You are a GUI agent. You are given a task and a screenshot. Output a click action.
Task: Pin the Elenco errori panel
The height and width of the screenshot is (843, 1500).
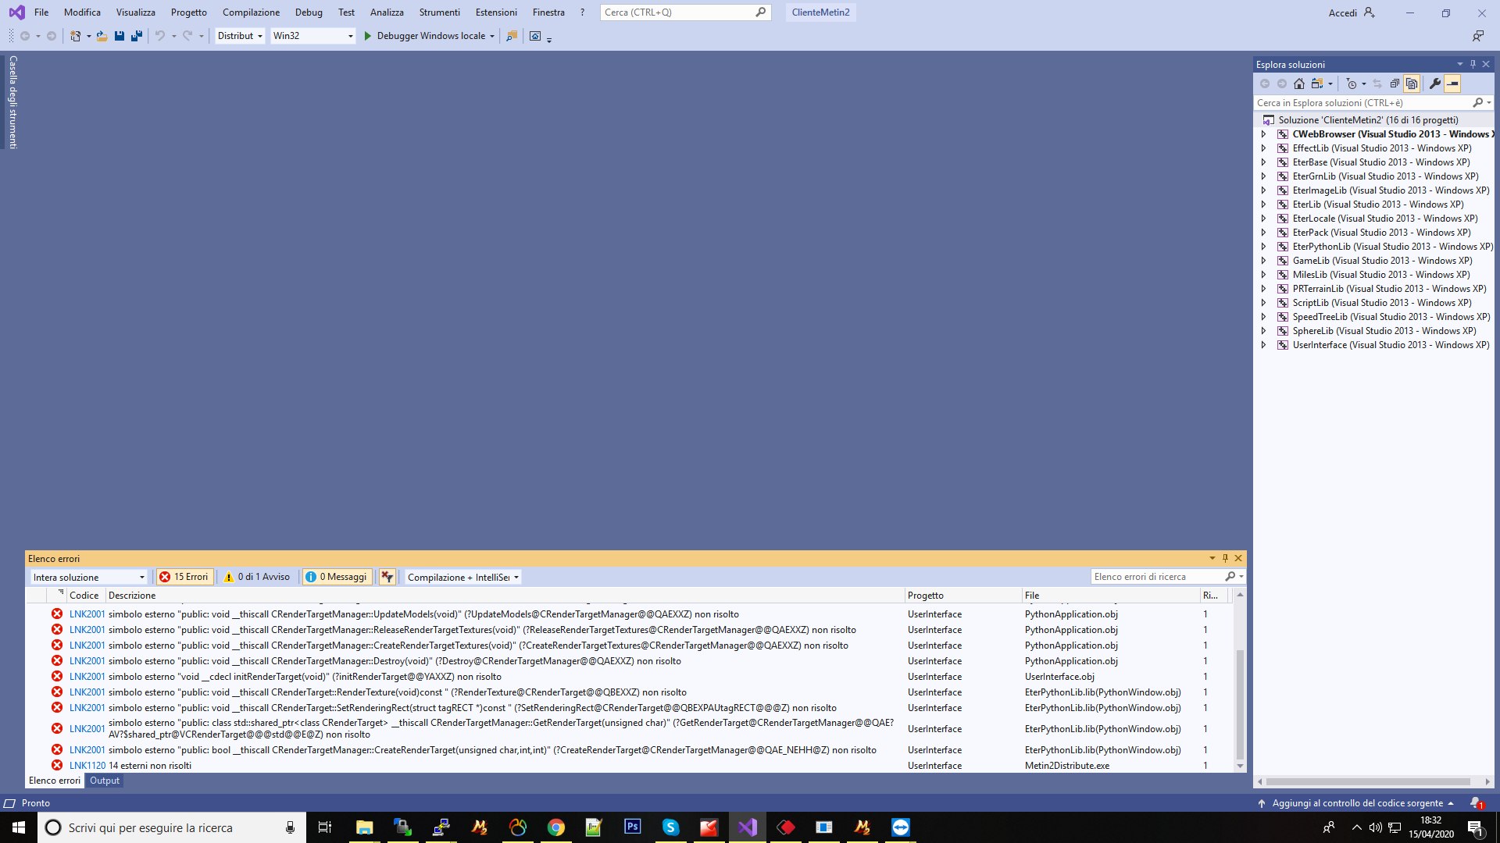click(x=1225, y=558)
